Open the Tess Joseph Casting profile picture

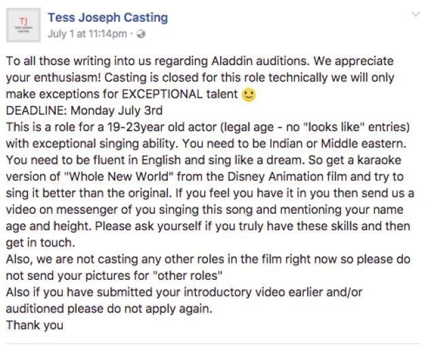tap(23, 25)
